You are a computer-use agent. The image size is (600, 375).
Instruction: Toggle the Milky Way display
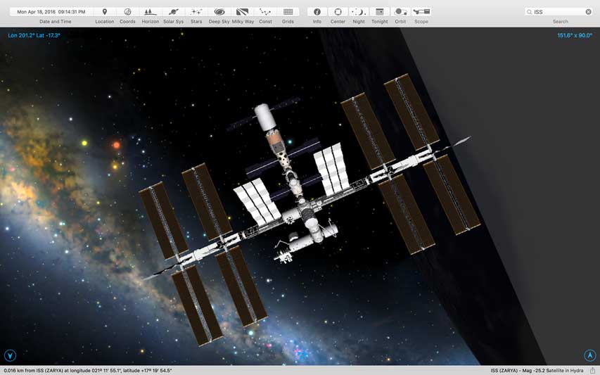point(242,12)
